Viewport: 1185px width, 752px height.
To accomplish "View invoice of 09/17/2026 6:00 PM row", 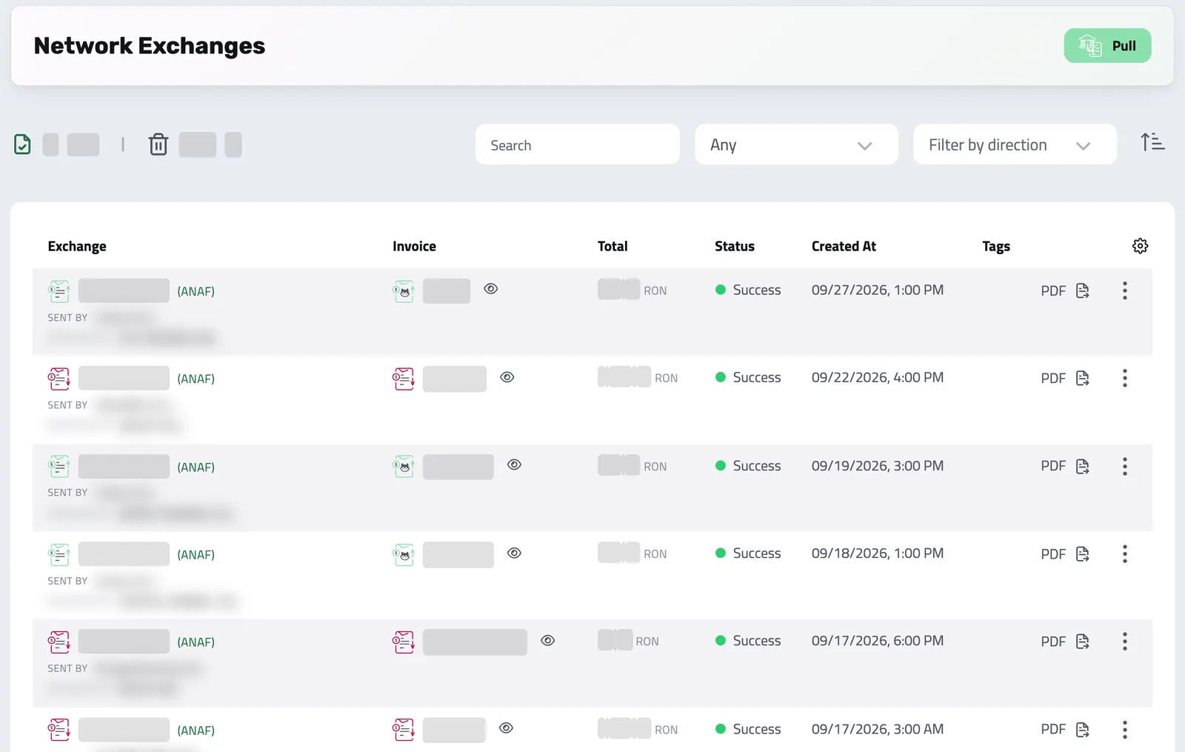I will tap(547, 640).
